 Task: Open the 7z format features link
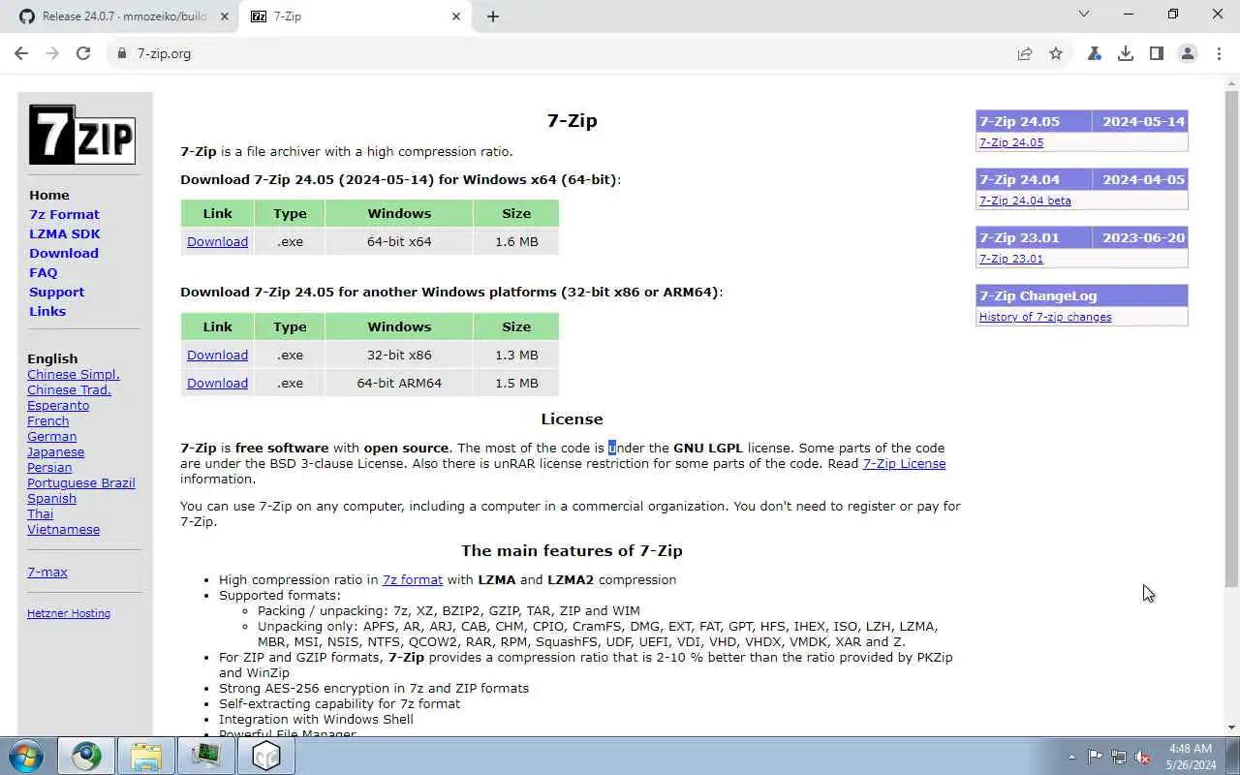pos(413,579)
